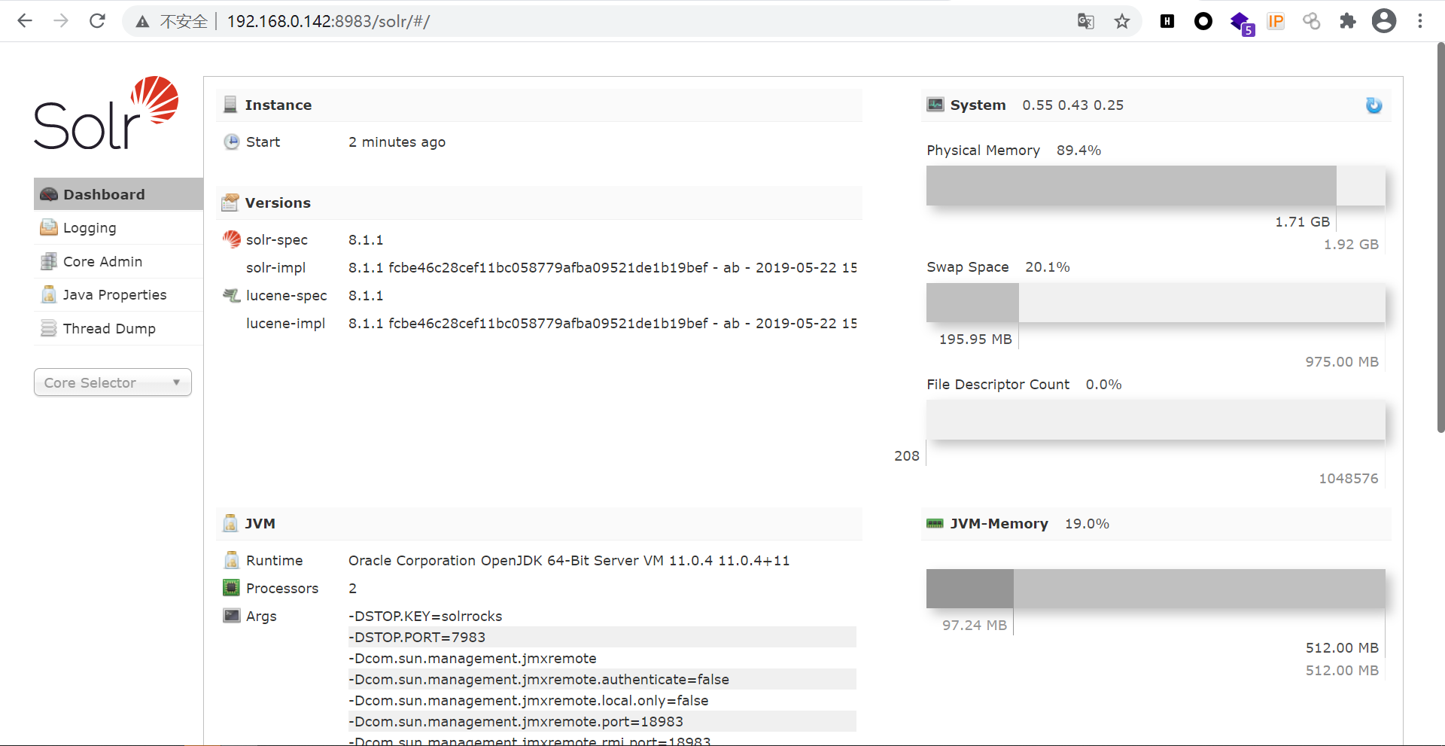Click the solr-spec Solr icon

(x=232, y=239)
